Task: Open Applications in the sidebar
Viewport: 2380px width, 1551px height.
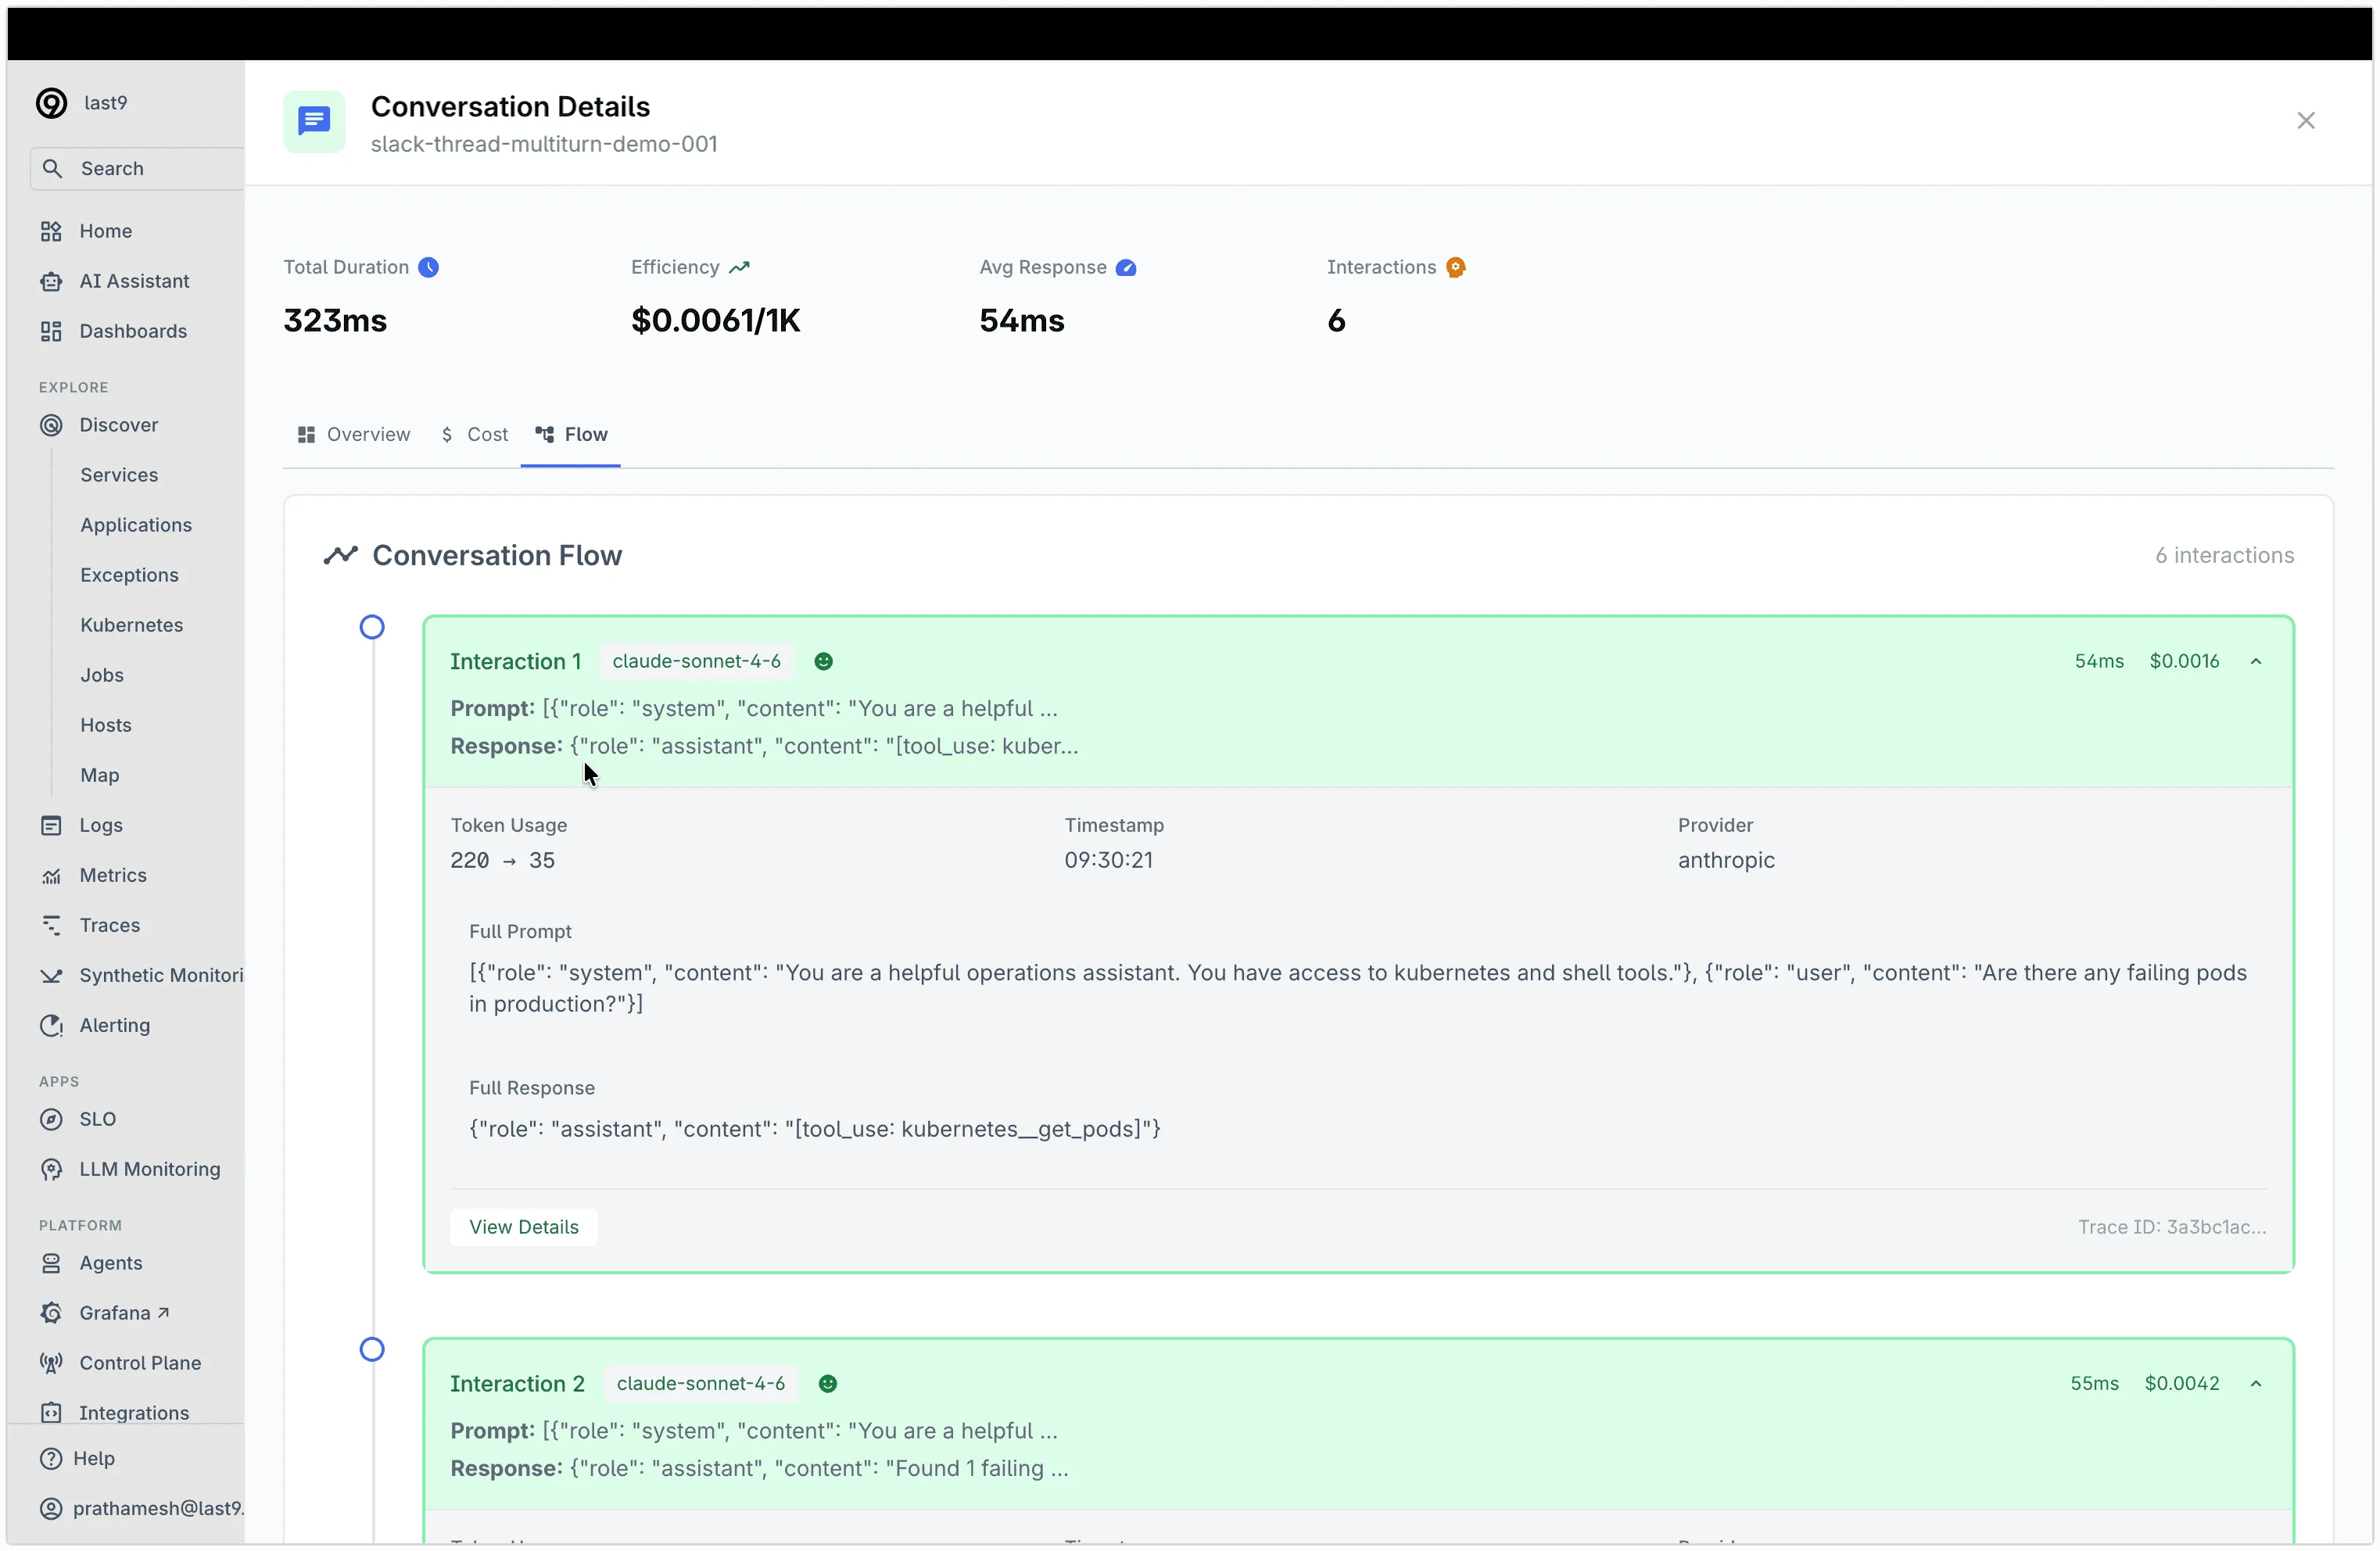Action: 136,525
